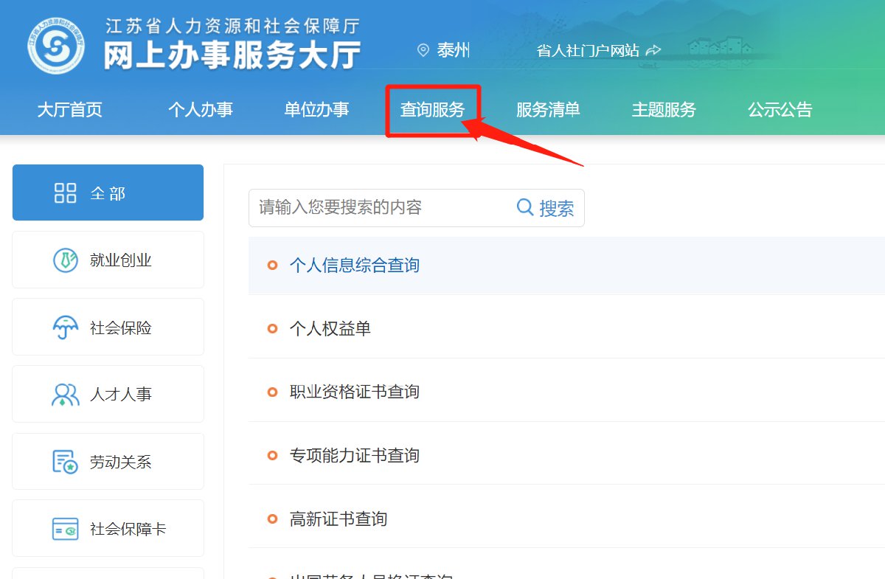This screenshot has height=579, width=885.
Task: Select the 全部 category button
Action: (x=108, y=193)
